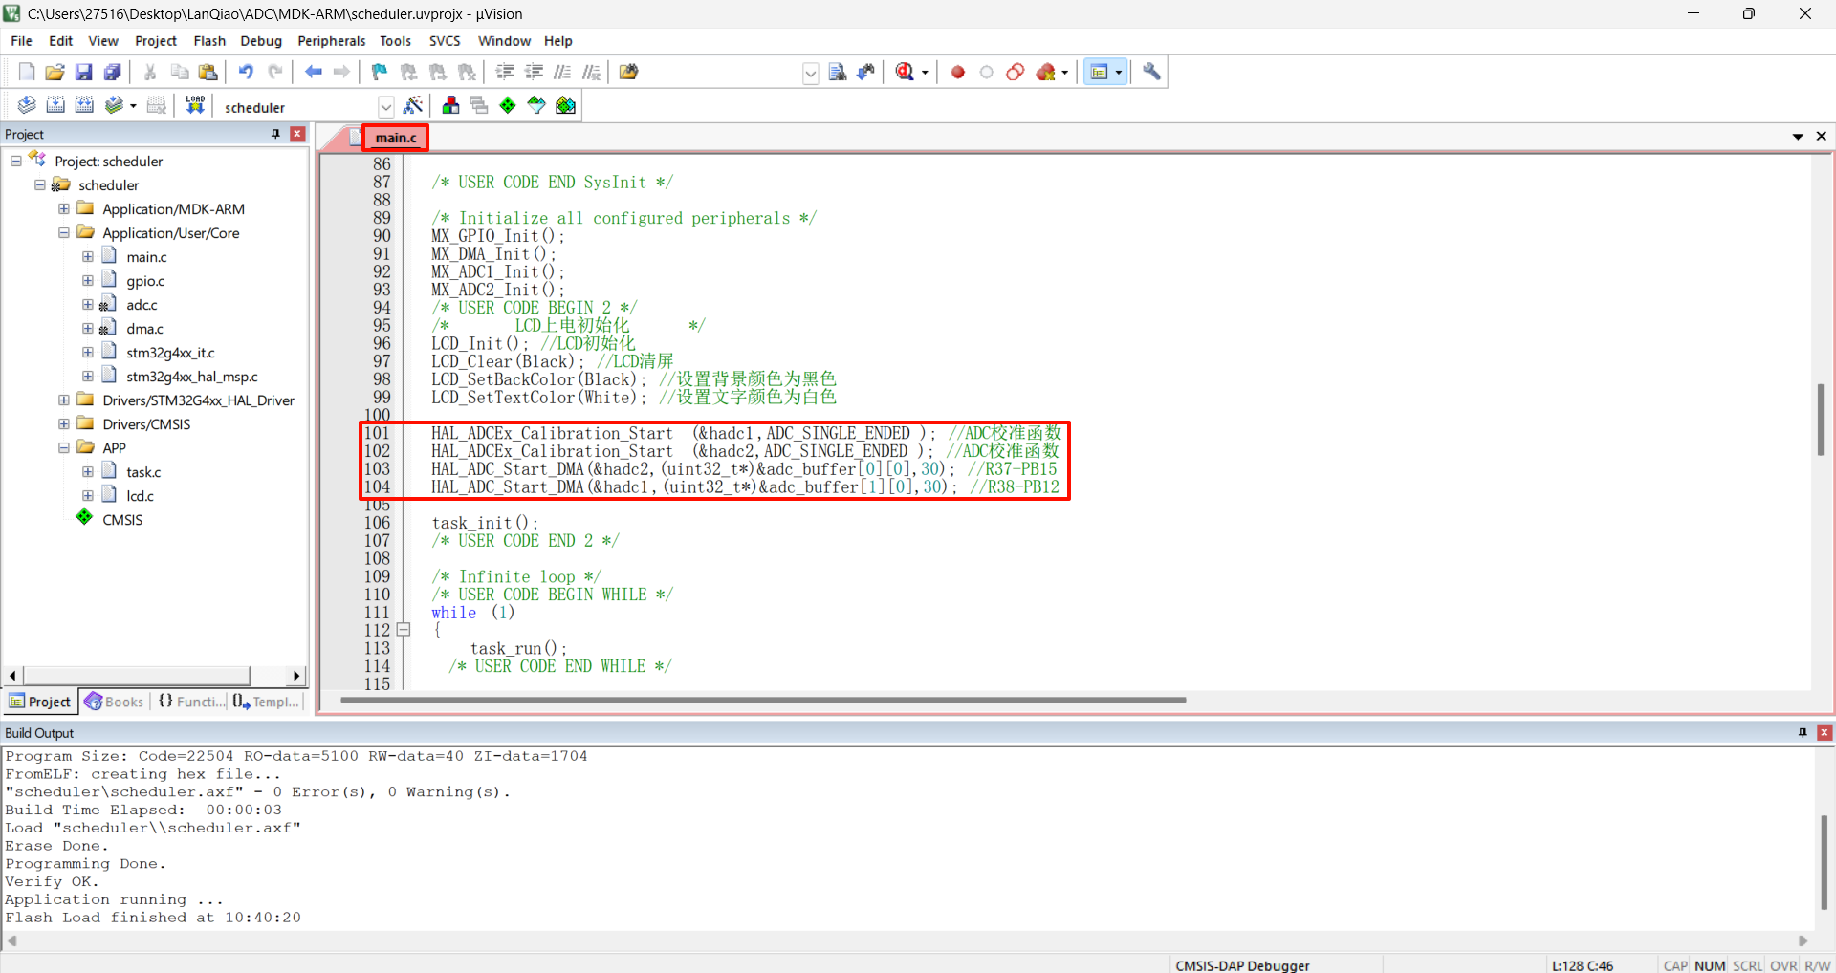Translate the current file icon
This screenshot has height=973, width=1836.
[27, 105]
